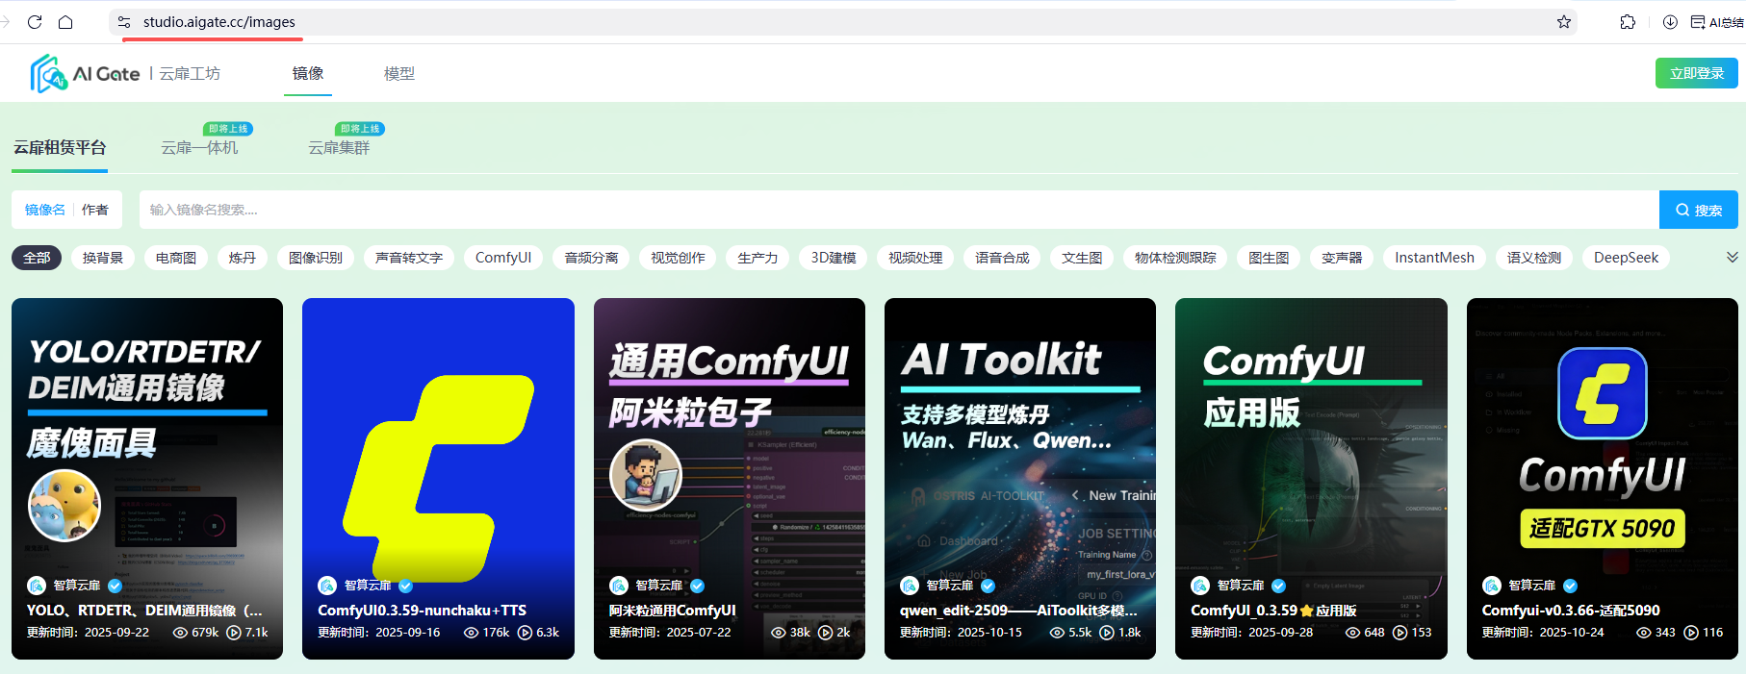1746x674 pixels.
Task: Open the browser downloads icon
Action: click(1670, 22)
